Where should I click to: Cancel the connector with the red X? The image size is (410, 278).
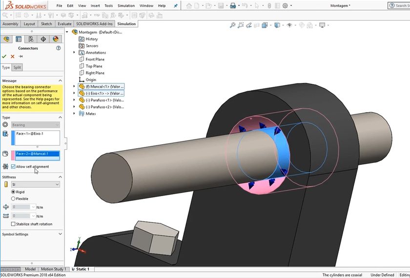(13, 57)
